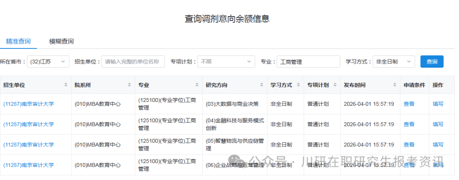Click the 研究方向 column header text
Image resolution: width=459 pixels, height=180 pixels.
217,85
